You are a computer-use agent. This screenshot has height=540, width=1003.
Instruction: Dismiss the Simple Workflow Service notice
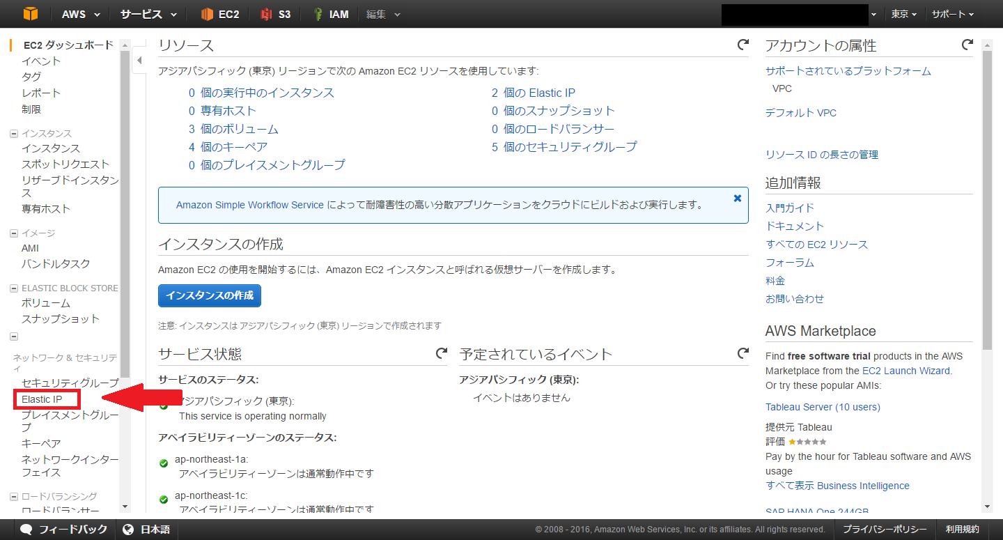coord(737,199)
